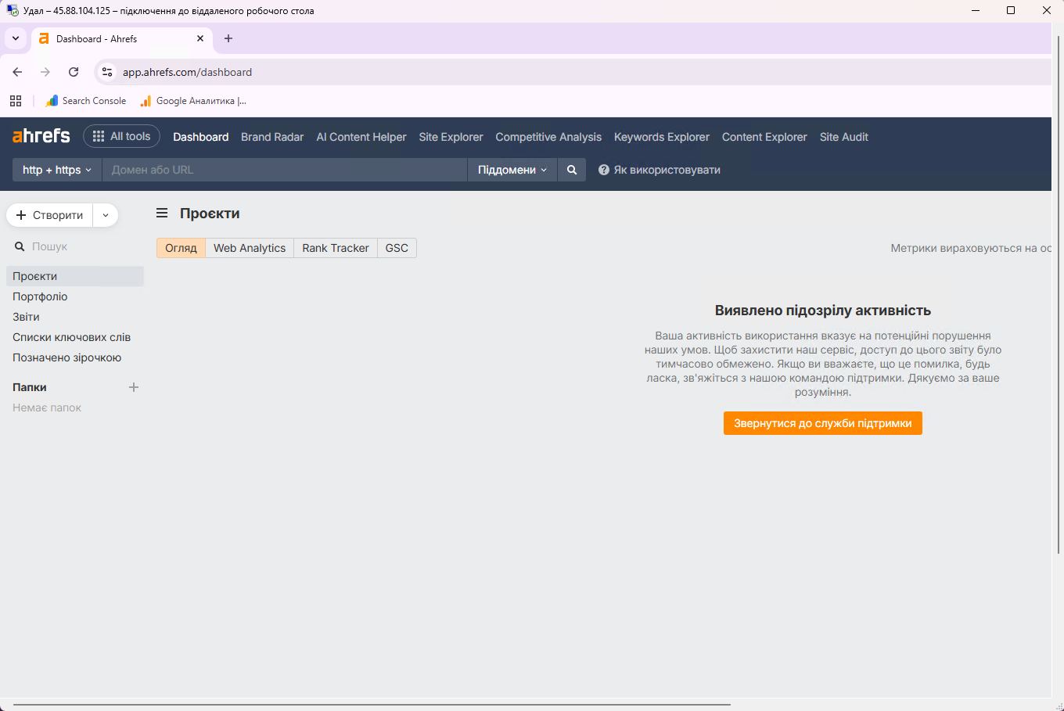Open the tab search dropdown
The image size is (1064, 711).
[16, 38]
